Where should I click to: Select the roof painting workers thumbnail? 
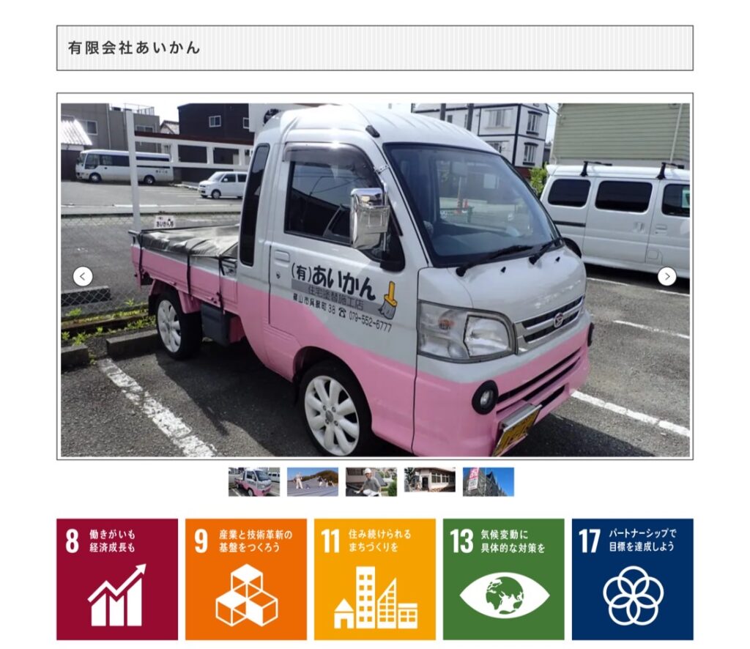tap(312, 481)
